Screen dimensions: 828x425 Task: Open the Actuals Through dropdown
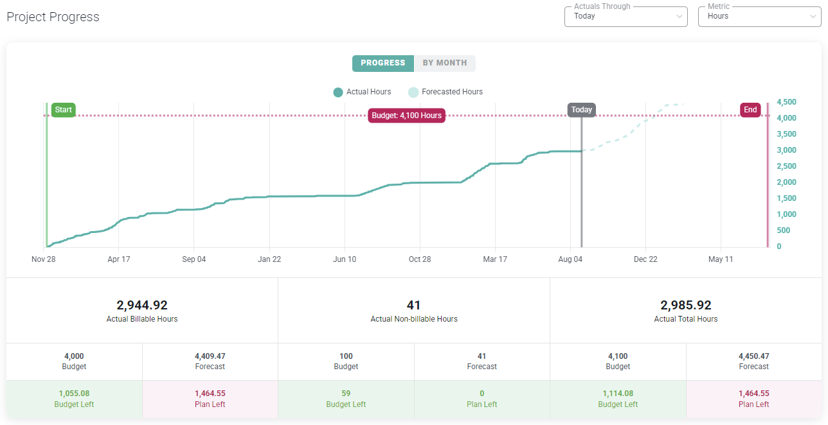click(625, 17)
